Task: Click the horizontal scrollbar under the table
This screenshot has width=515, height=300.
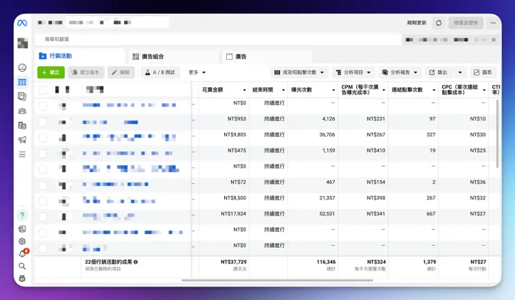Action: (277, 281)
